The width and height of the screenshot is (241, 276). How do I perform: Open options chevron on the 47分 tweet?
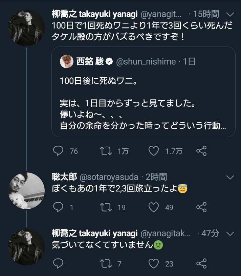[x=230, y=234]
